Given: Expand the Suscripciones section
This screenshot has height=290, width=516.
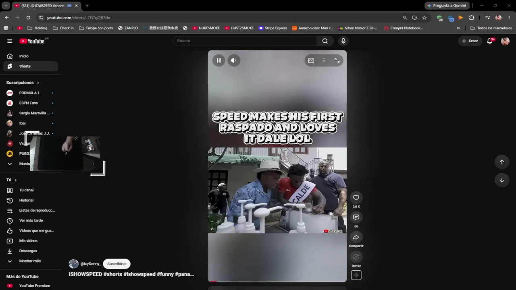Looking at the screenshot, I should (23, 83).
